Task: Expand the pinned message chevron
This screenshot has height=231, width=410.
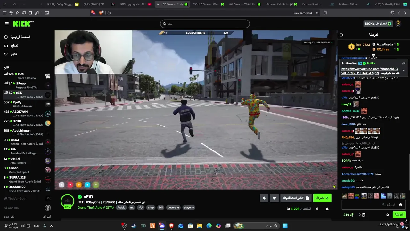Action: [404, 70]
